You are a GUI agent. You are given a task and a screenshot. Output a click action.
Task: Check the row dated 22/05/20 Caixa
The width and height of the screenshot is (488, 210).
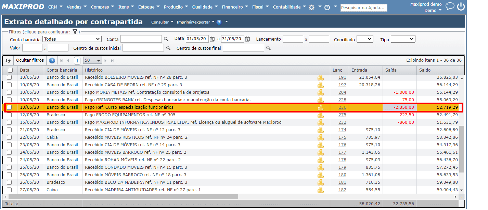click(9, 137)
